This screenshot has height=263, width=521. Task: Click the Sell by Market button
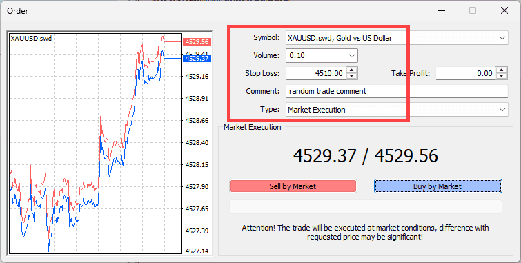[293, 186]
